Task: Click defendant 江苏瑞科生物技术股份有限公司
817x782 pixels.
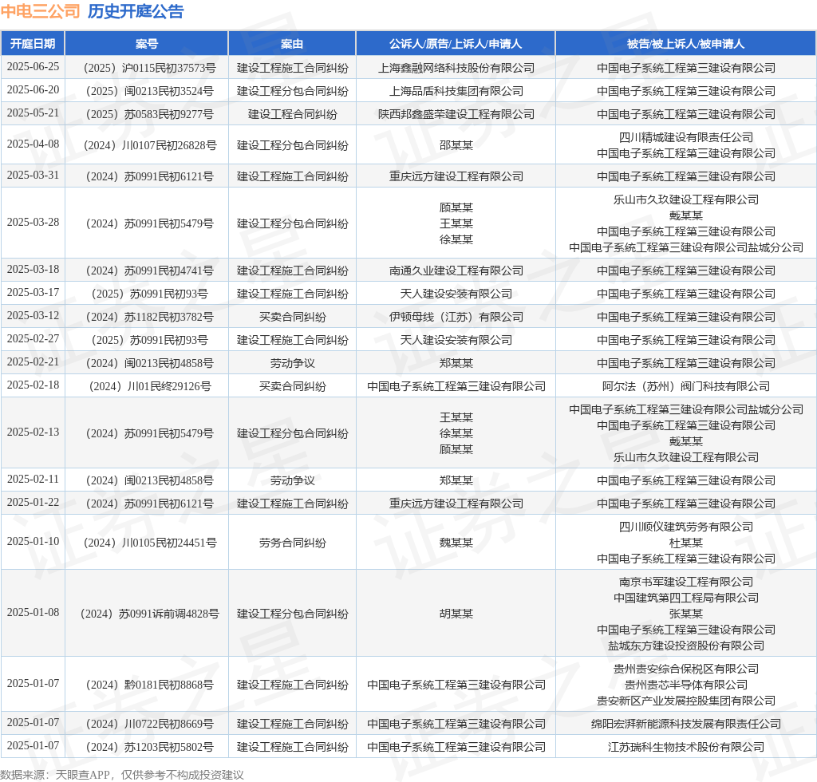Action: pyautogui.click(x=685, y=747)
